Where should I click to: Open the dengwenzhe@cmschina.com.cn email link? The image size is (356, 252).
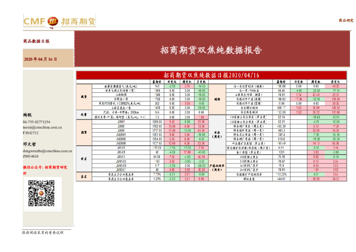(47, 150)
